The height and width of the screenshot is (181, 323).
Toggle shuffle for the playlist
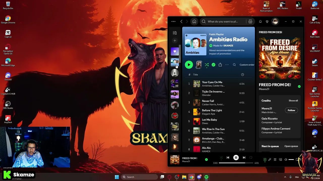tap(207, 65)
